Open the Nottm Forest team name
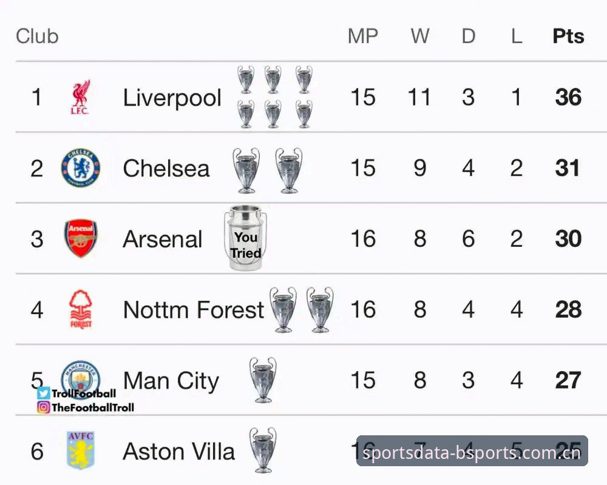Image resolution: width=607 pixels, height=485 pixels. 194,310
